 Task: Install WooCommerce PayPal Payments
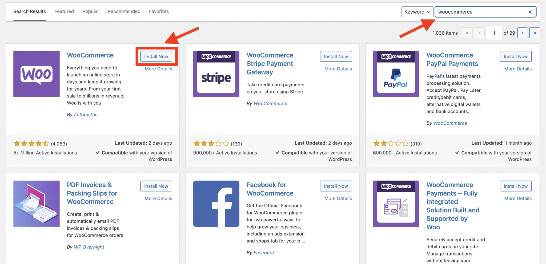(x=516, y=56)
